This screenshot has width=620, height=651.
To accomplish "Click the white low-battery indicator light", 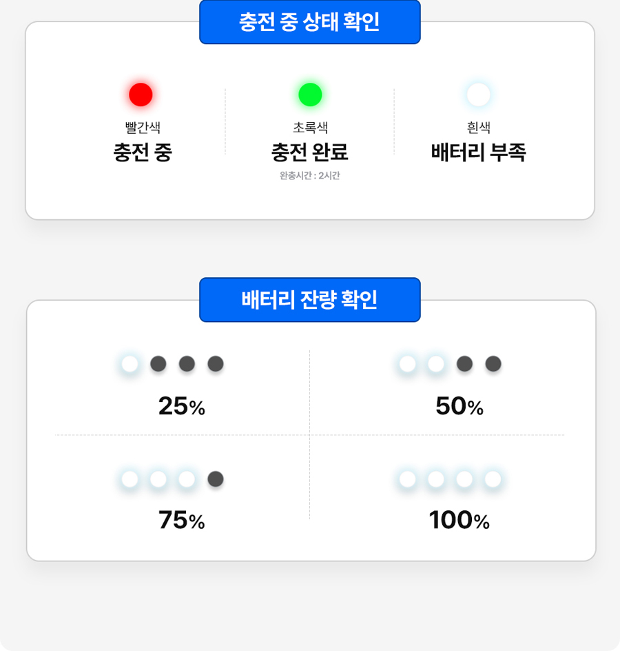I will pyautogui.click(x=478, y=94).
